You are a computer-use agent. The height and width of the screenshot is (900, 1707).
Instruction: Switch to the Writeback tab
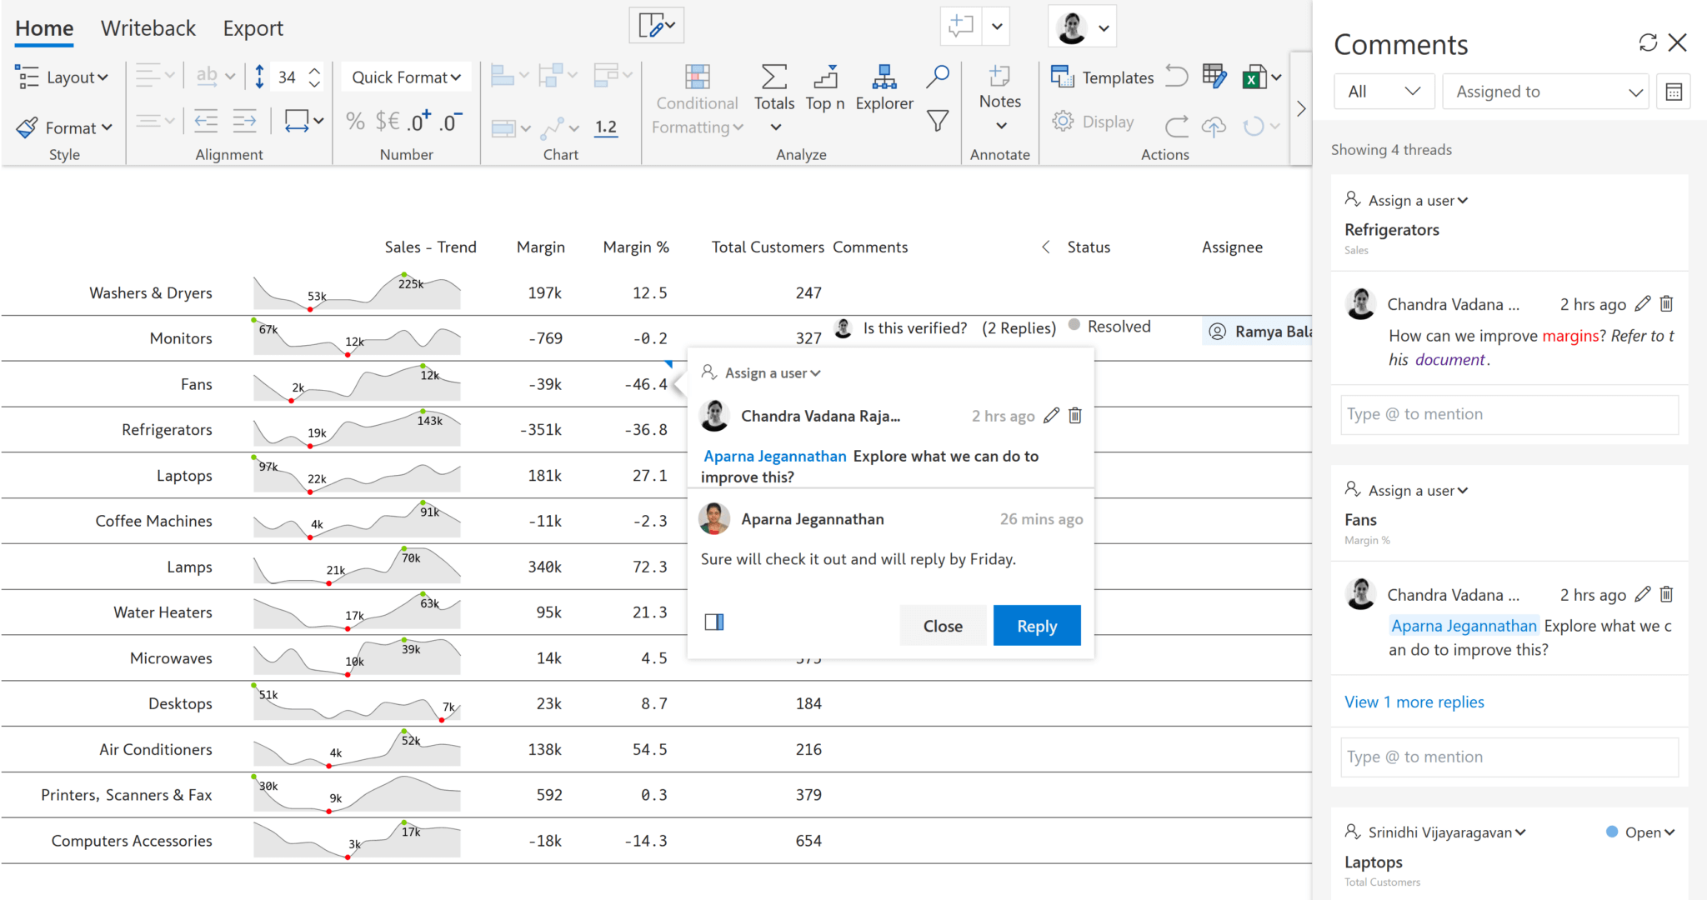(148, 27)
